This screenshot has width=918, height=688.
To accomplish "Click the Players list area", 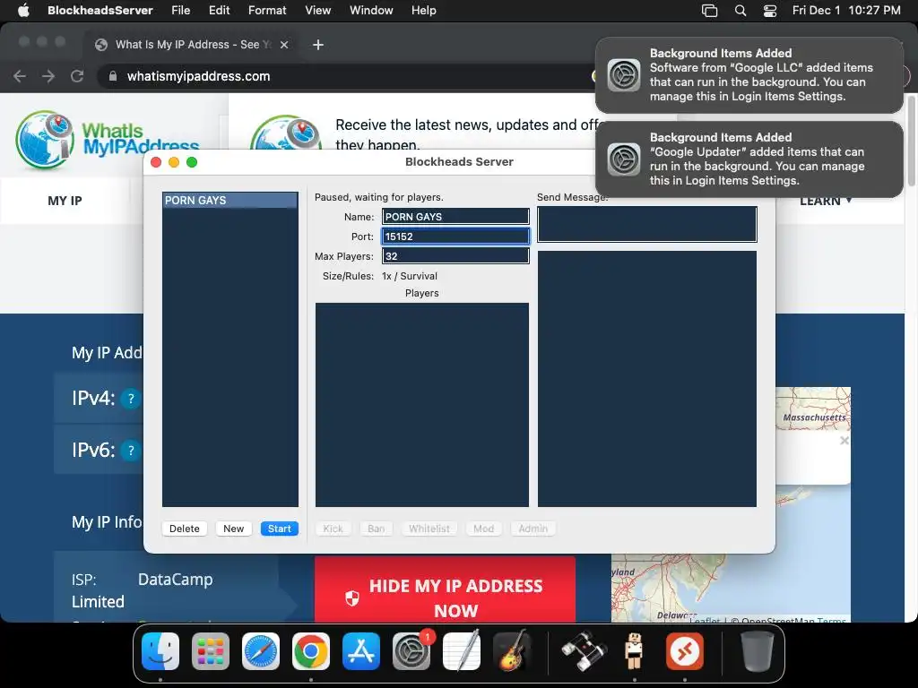I will pyautogui.click(x=422, y=404).
